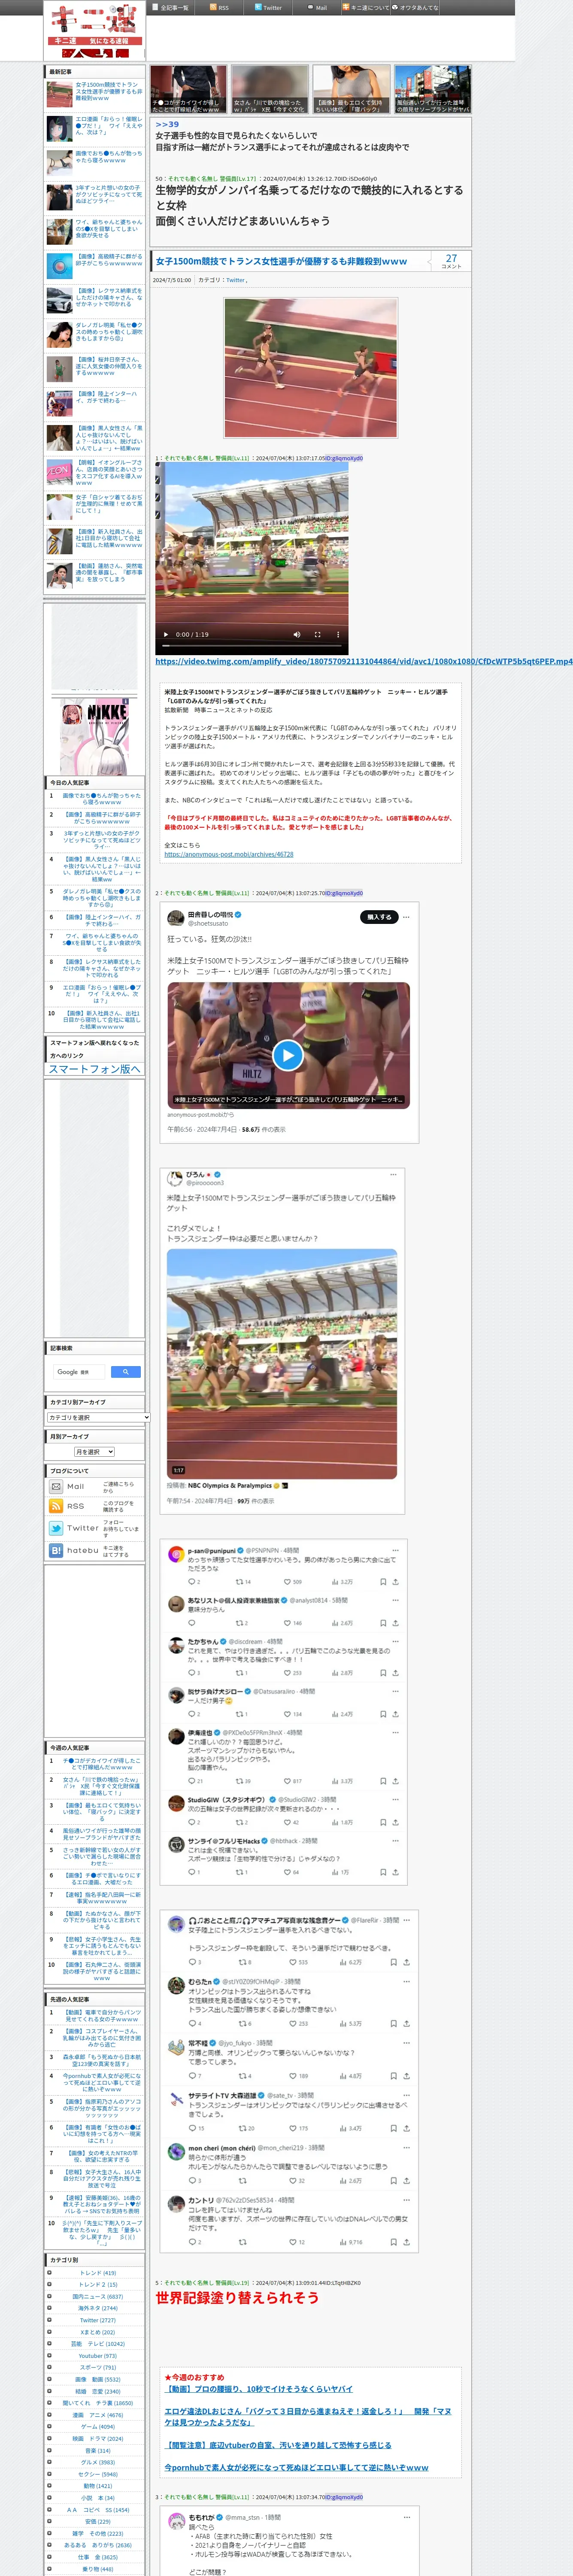Mute the embedded video's volume
The height and width of the screenshot is (2576, 573).
point(296,634)
